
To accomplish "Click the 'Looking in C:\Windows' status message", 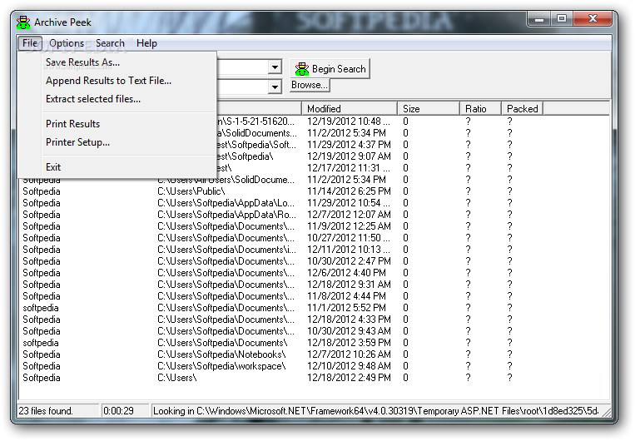I will tap(375, 411).
